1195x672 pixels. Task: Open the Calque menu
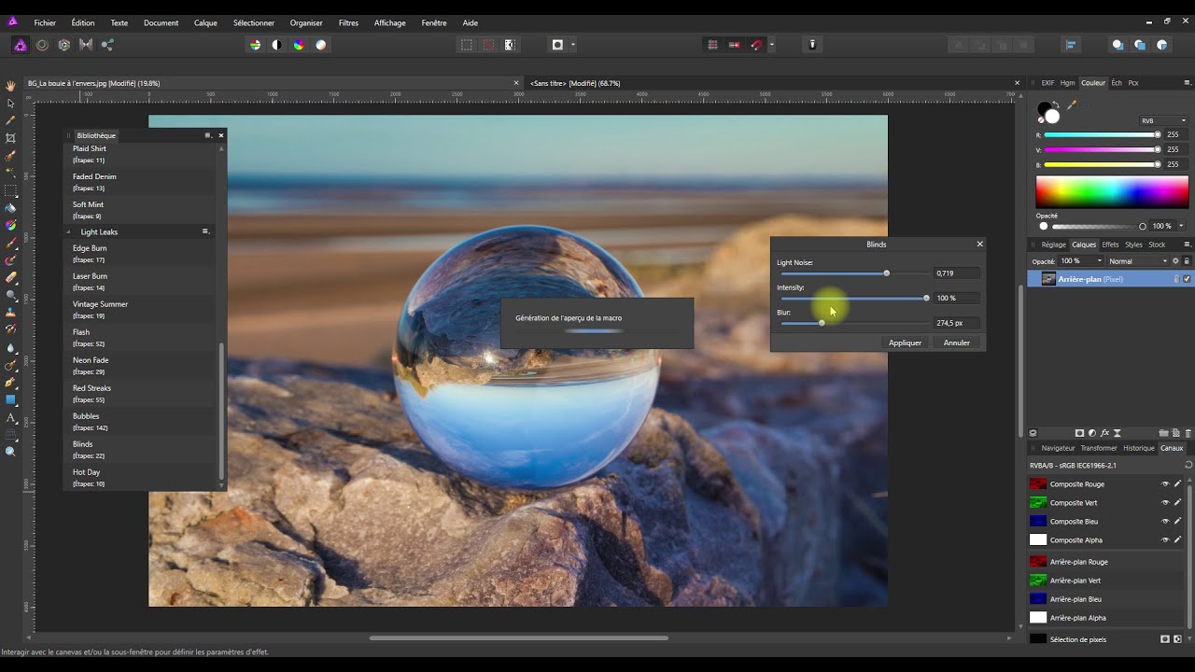click(x=205, y=22)
